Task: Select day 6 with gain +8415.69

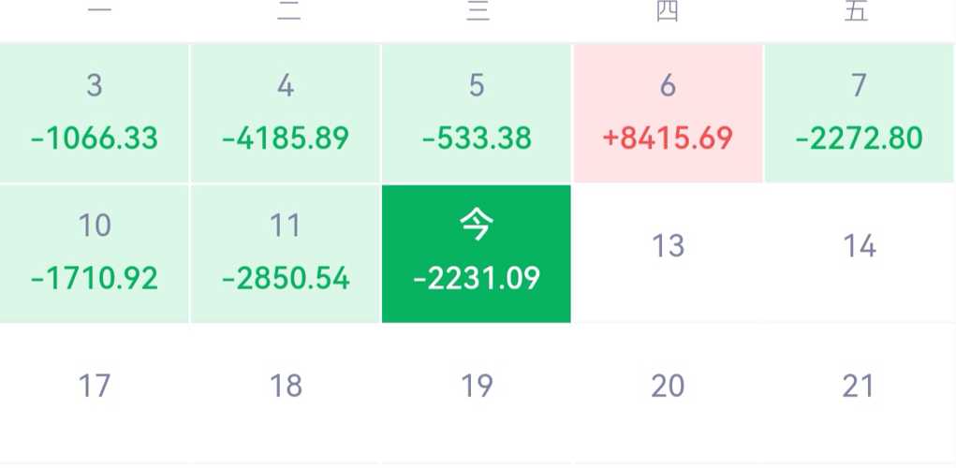Action: tap(668, 112)
